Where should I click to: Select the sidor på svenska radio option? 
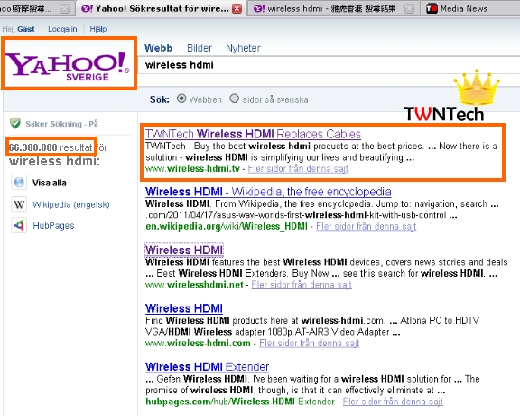[x=234, y=99]
